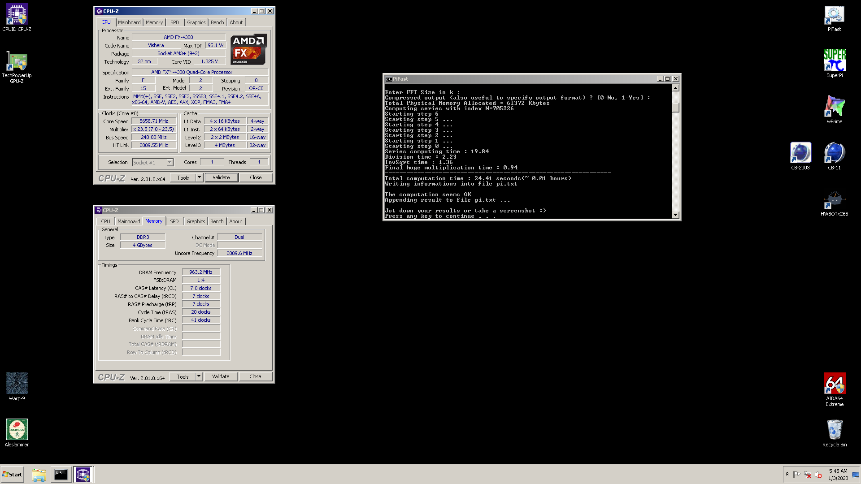Click the Multiplier x 23.5 value
The height and width of the screenshot is (484, 861).
(153, 129)
